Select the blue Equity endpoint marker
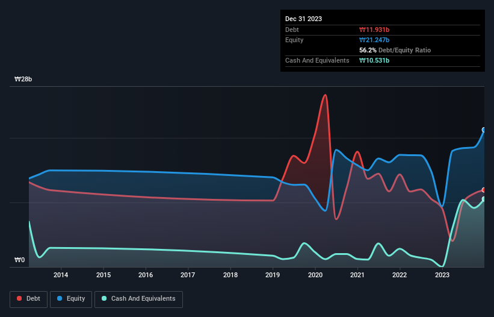 pyautogui.click(x=484, y=130)
